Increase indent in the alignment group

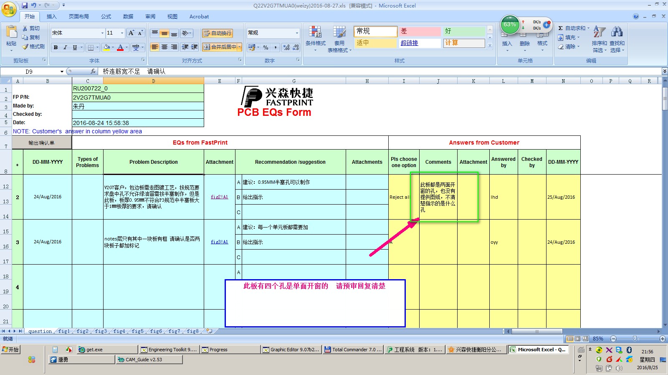(195, 47)
